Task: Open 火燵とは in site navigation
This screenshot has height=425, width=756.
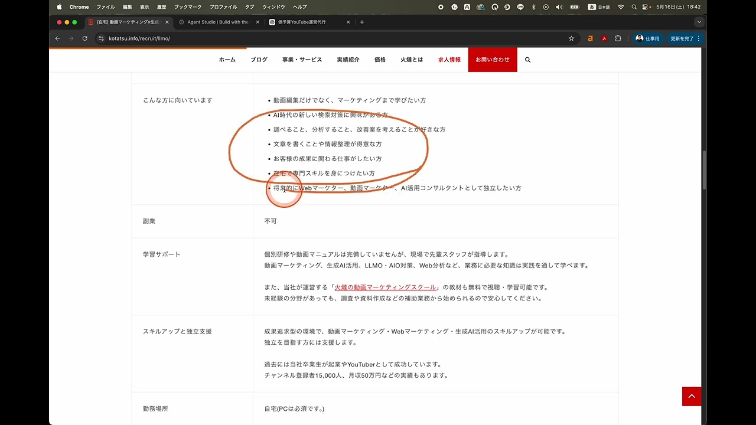Action: pyautogui.click(x=412, y=60)
